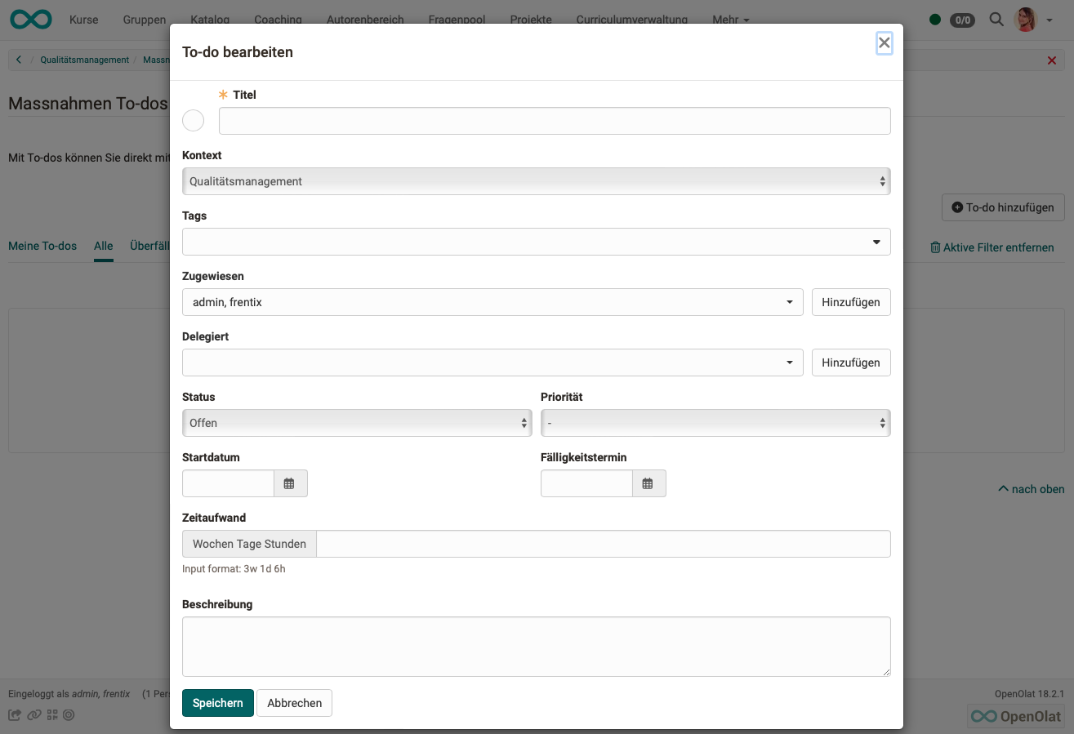The width and height of the screenshot is (1074, 734).
Task: Click Hinzufügen next to Zugewiesen
Action: (x=851, y=302)
